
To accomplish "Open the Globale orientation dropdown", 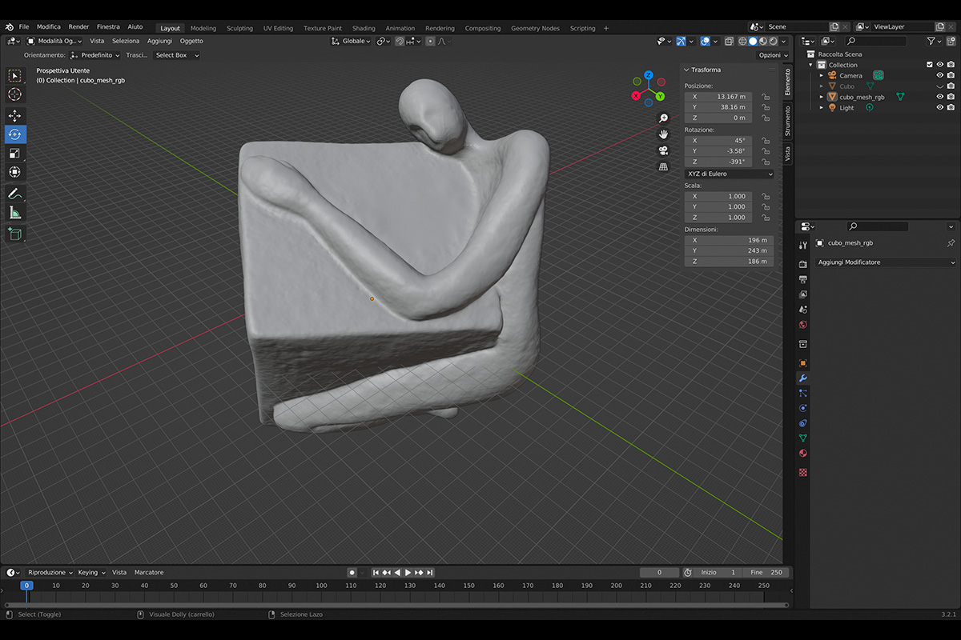I will click(x=352, y=41).
